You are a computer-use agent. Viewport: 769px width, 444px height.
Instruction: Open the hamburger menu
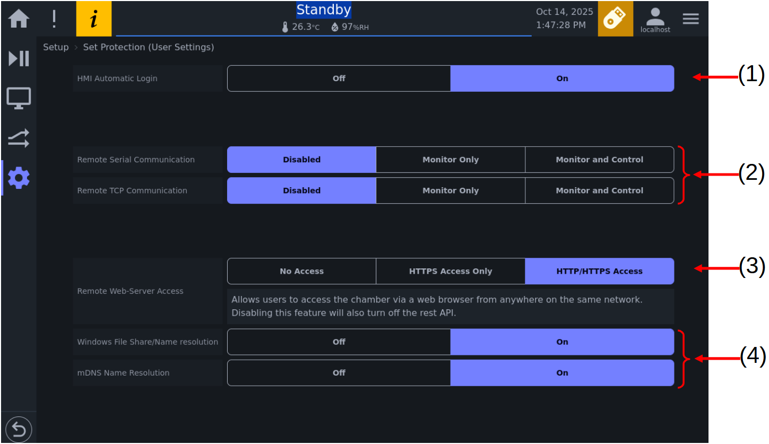(690, 19)
